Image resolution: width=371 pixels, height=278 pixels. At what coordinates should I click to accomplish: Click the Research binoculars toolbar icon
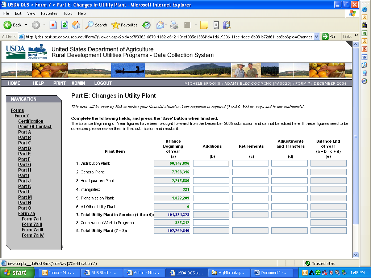pyautogui.click(x=227, y=25)
